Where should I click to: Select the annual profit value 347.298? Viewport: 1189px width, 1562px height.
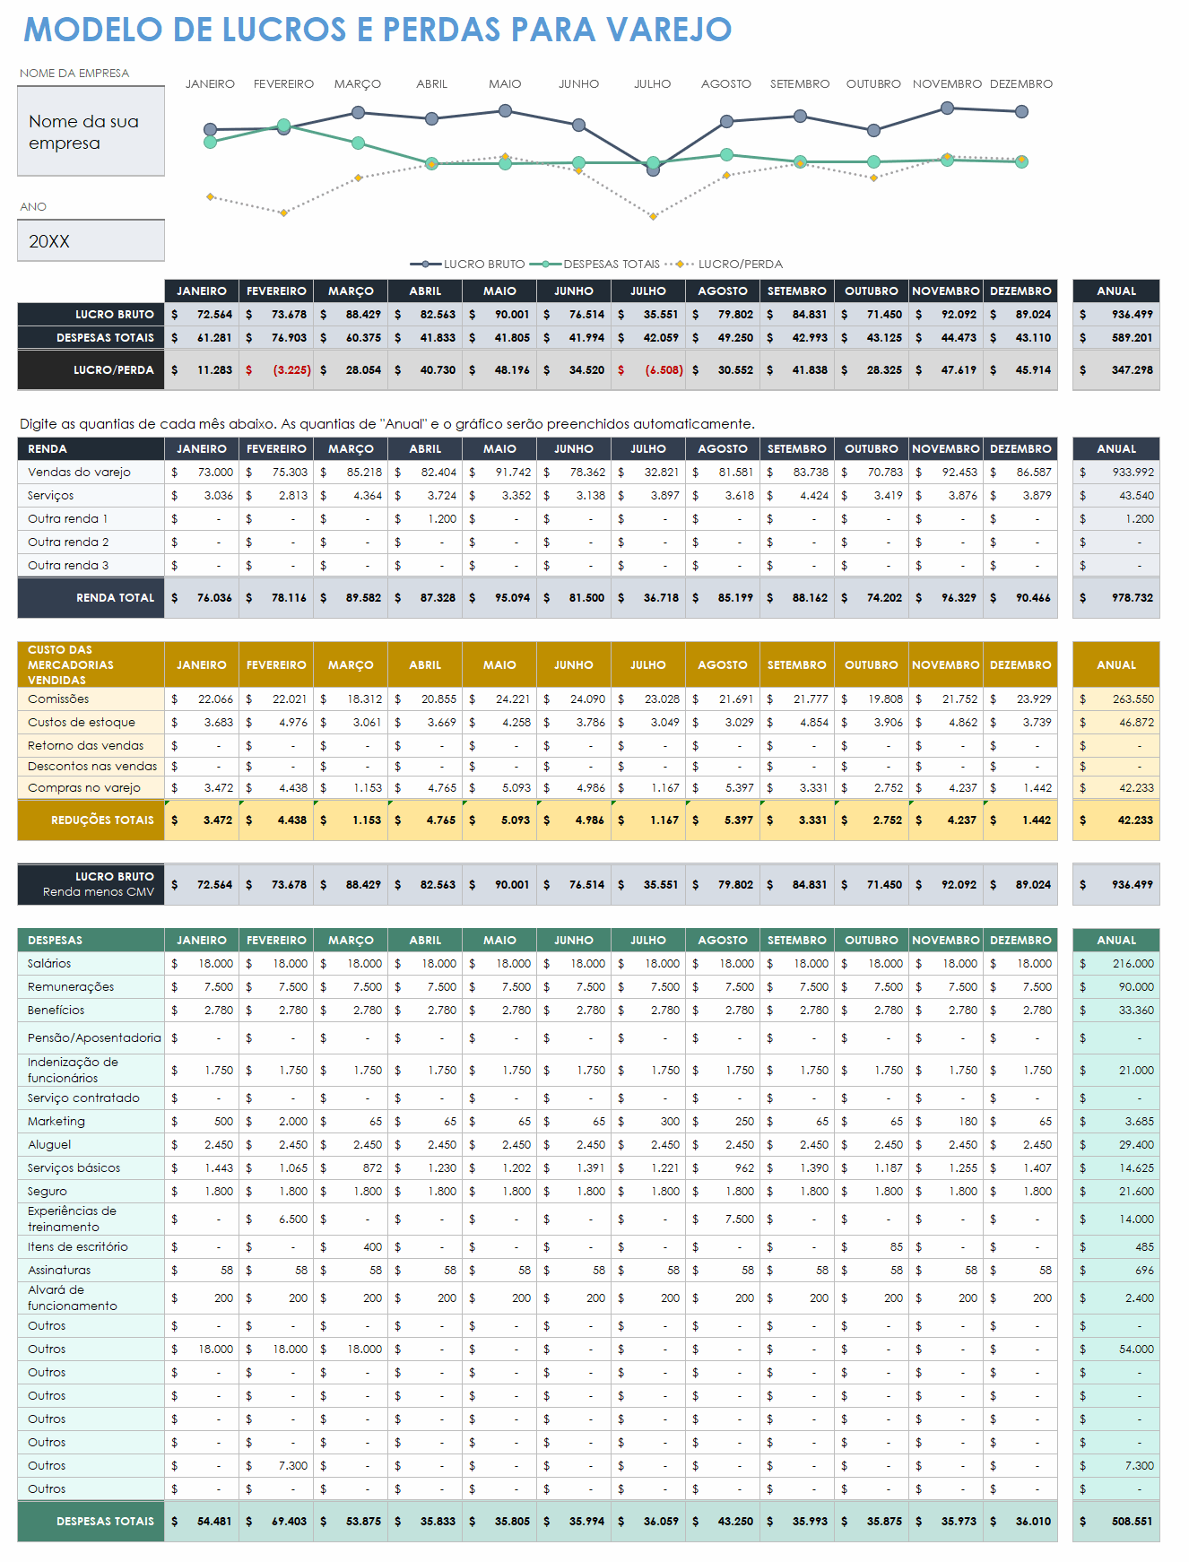coord(1116,370)
